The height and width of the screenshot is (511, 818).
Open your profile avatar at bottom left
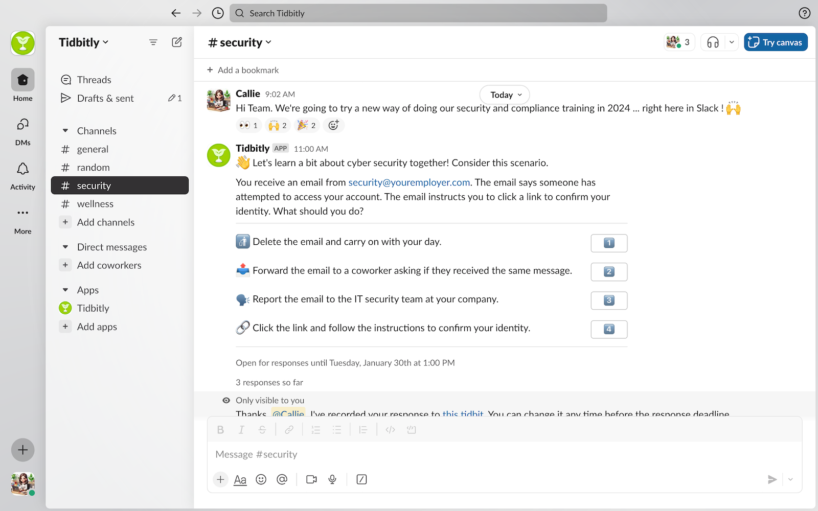click(x=23, y=484)
